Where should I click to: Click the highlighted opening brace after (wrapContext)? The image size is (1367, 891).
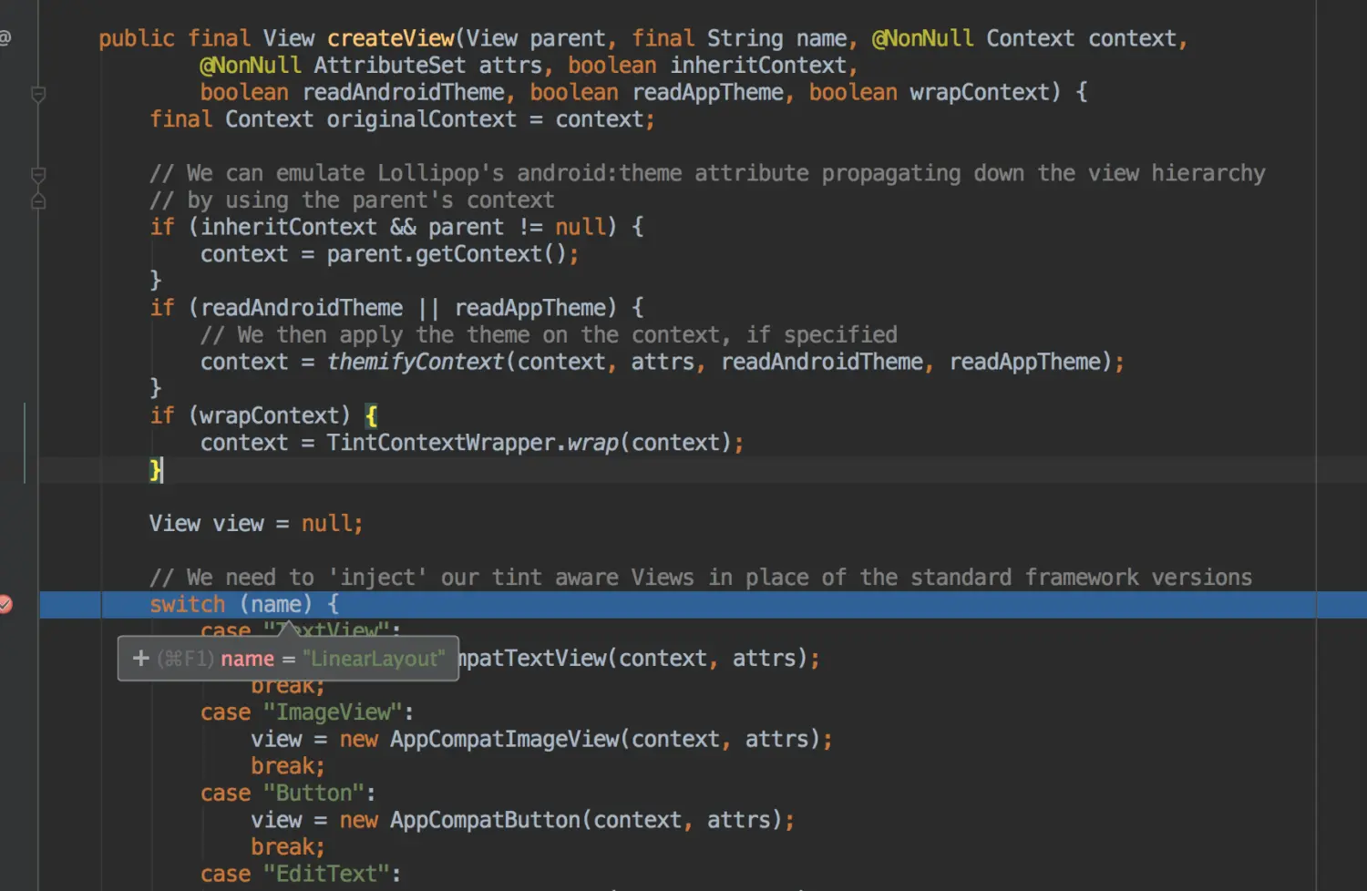tap(371, 415)
